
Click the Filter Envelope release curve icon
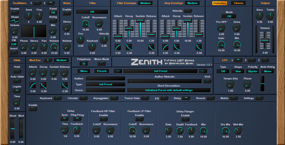coord(151,47)
